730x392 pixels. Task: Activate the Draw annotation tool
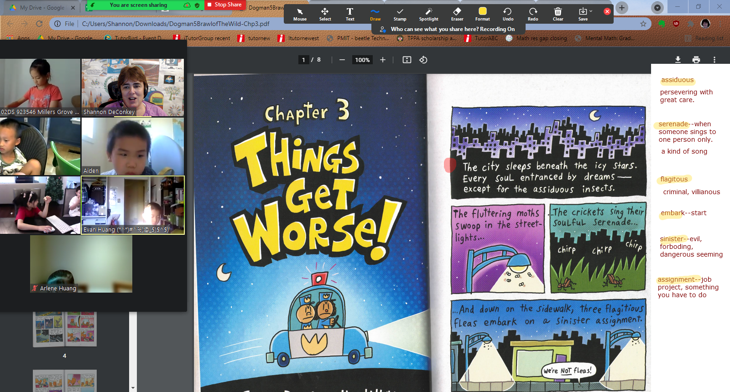point(375,14)
